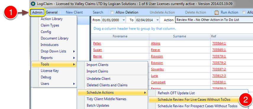Select Tidy Client Middle Names
This screenshot has height=109, width=253.
(x=107, y=99)
